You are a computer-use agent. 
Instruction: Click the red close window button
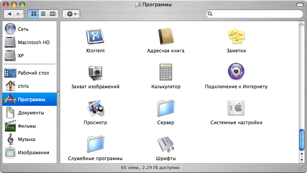[x=6, y=5]
